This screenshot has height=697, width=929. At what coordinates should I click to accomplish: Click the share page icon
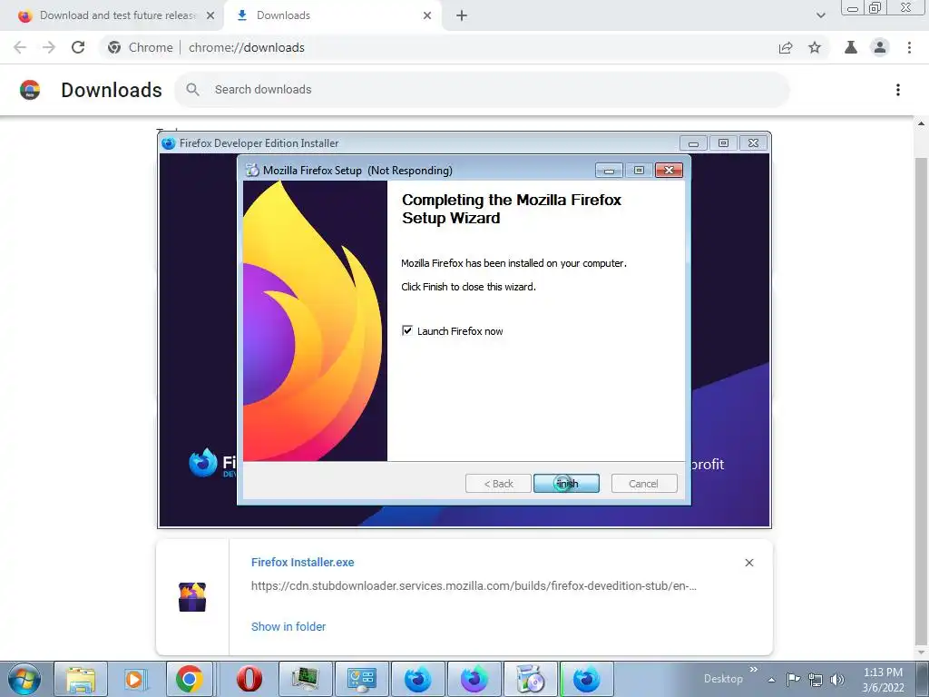click(x=786, y=47)
